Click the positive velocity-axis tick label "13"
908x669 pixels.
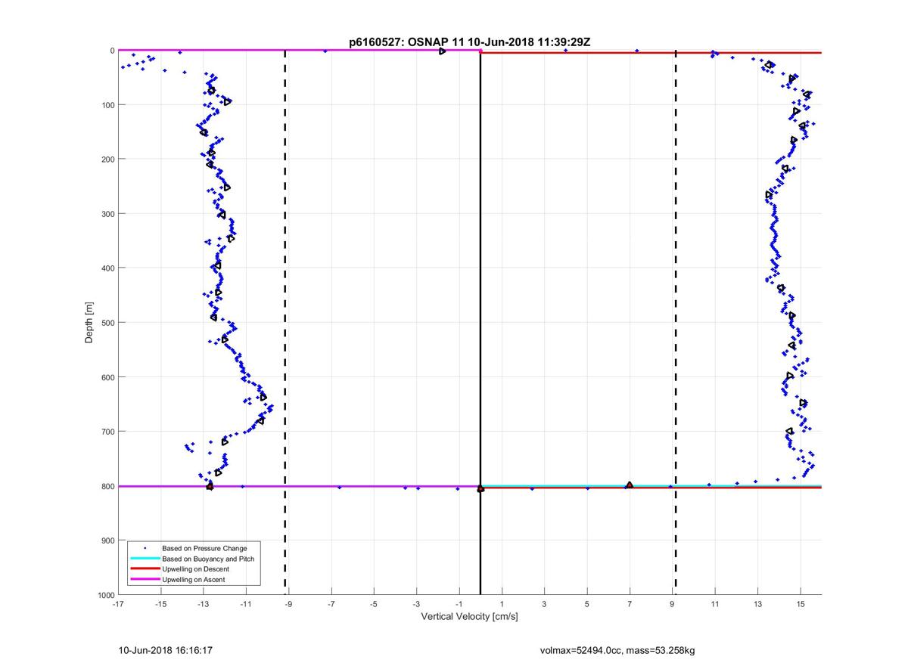757,604
